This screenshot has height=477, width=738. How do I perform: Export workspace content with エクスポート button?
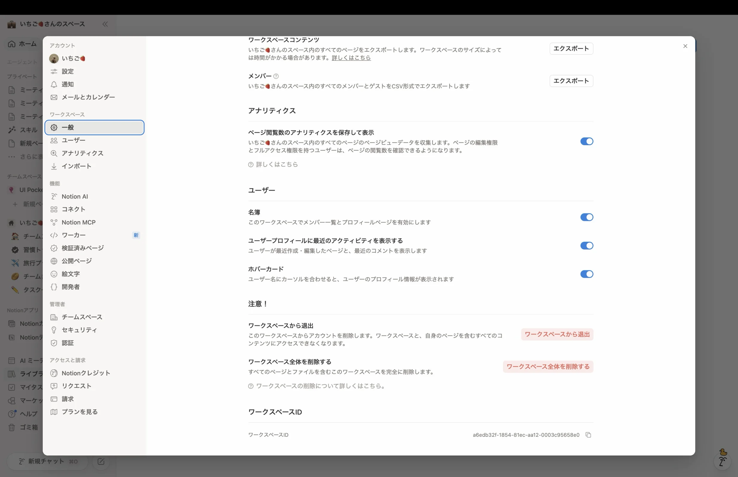571,49
